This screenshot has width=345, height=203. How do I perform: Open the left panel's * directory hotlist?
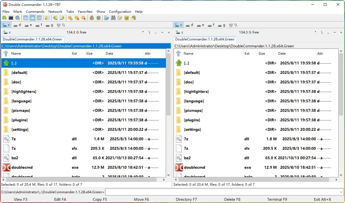click(143, 32)
